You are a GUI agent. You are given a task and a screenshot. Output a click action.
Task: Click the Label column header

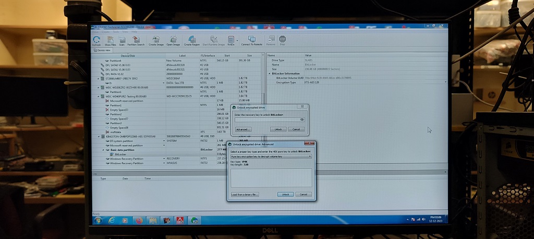click(182, 56)
